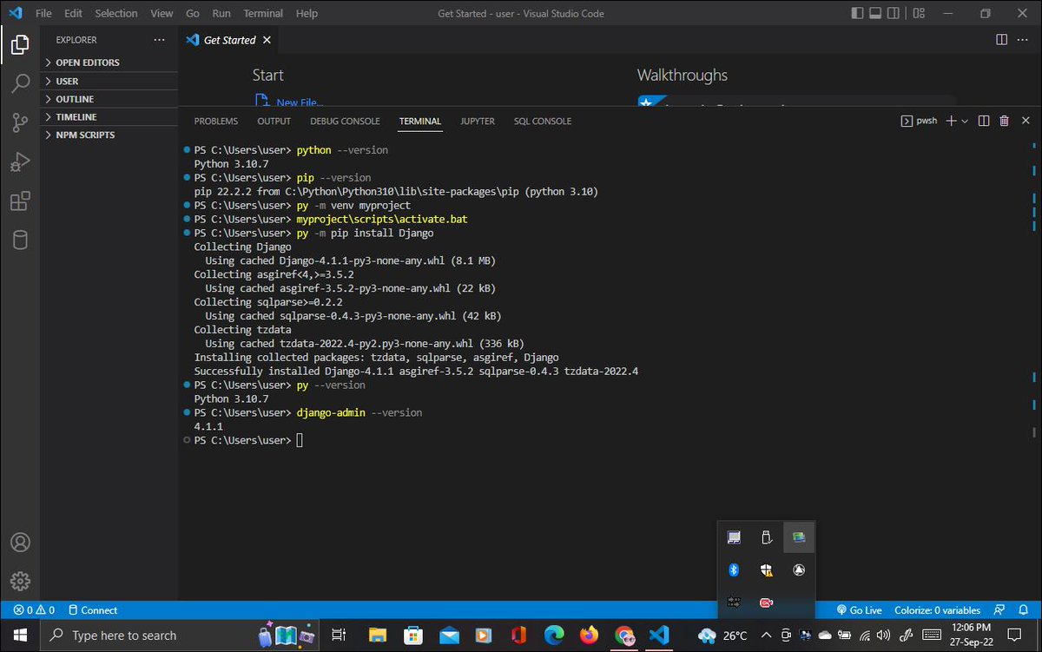The image size is (1042, 652).
Task: Switch to the Jupyter panel tab
Action: pos(478,122)
